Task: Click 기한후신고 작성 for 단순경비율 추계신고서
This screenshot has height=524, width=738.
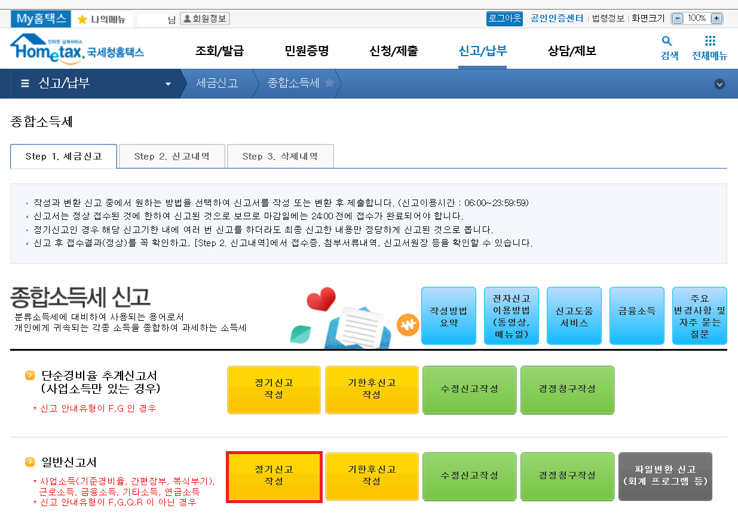Action: coord(372,390)
